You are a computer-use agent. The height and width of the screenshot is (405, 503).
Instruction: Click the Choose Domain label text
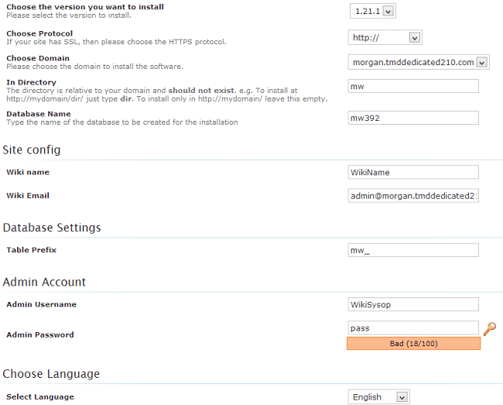pyautogui.click(x=38, y=58)
